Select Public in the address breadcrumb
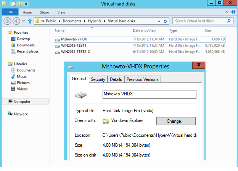Screen dimensions: 238x171 [x=51, y=21]
